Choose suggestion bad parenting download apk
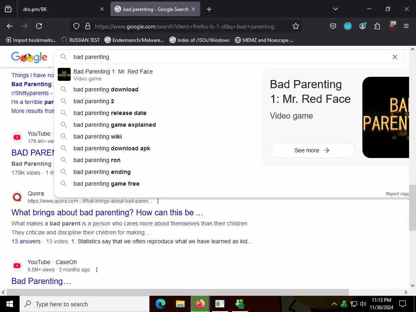This screenshot has width=416, height=312. click(x=112, y=148)
